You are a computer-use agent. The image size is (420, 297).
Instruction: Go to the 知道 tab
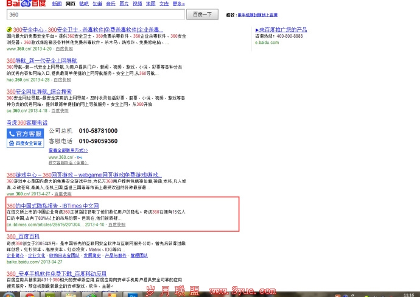point(97,4)
